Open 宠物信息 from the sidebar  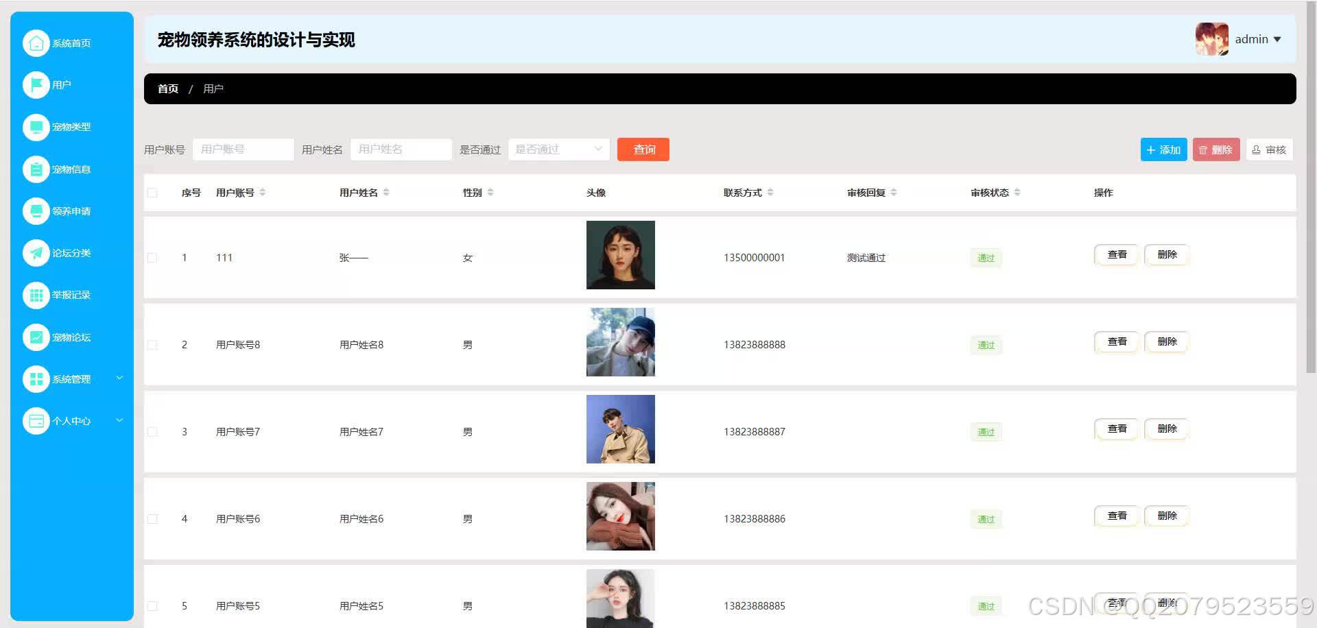pyautogui.click(x=36, y=169)
